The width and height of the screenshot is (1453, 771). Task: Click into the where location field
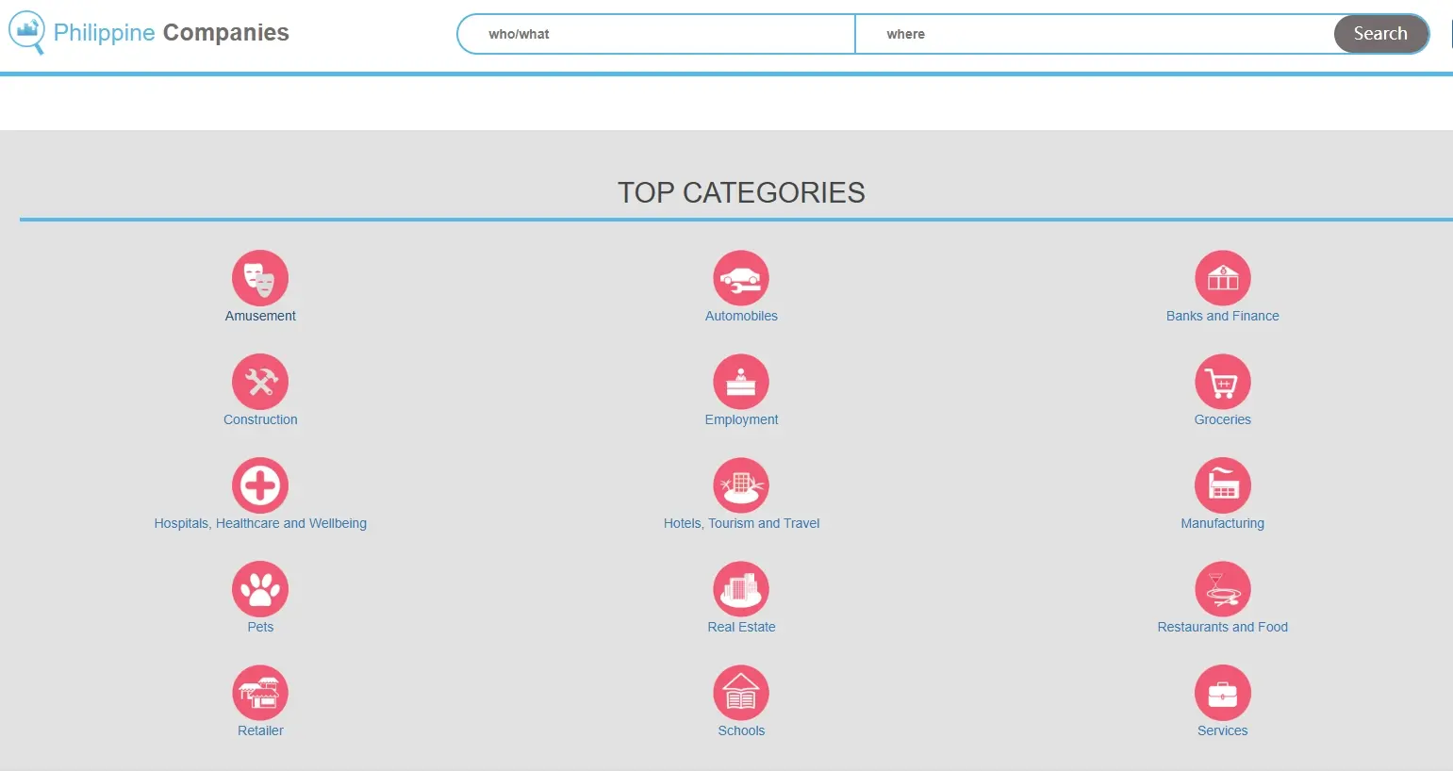point(1094,34)
